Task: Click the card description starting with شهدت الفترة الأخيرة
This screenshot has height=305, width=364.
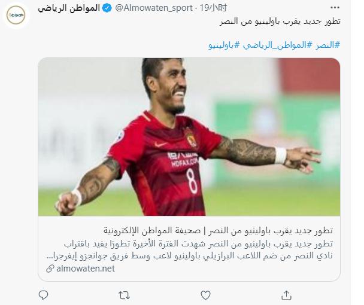Action: 190,250
